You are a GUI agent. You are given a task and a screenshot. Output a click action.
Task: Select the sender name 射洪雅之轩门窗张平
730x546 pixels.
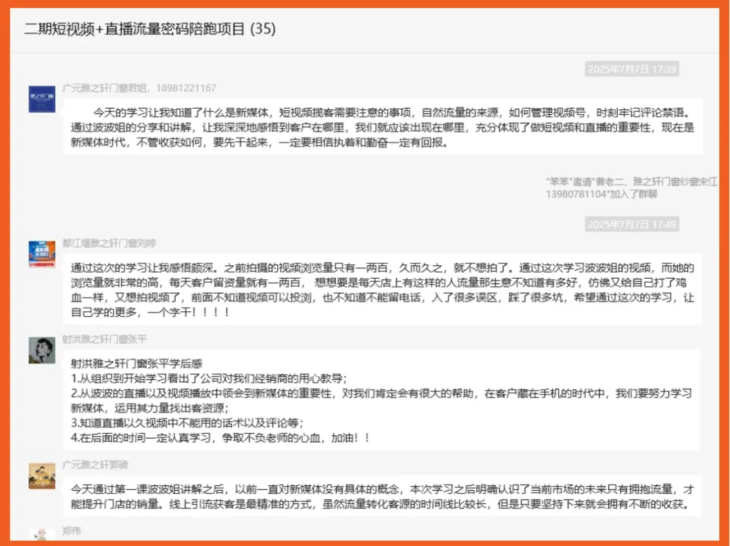tap(104, 339)
